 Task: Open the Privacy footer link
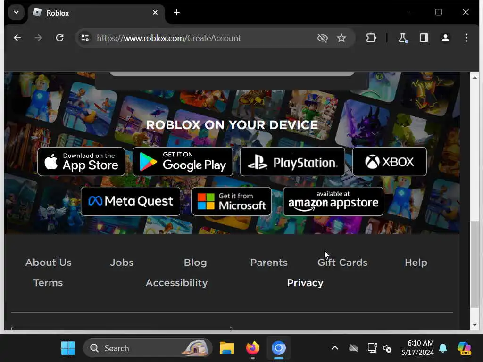[x=305, y=283]
